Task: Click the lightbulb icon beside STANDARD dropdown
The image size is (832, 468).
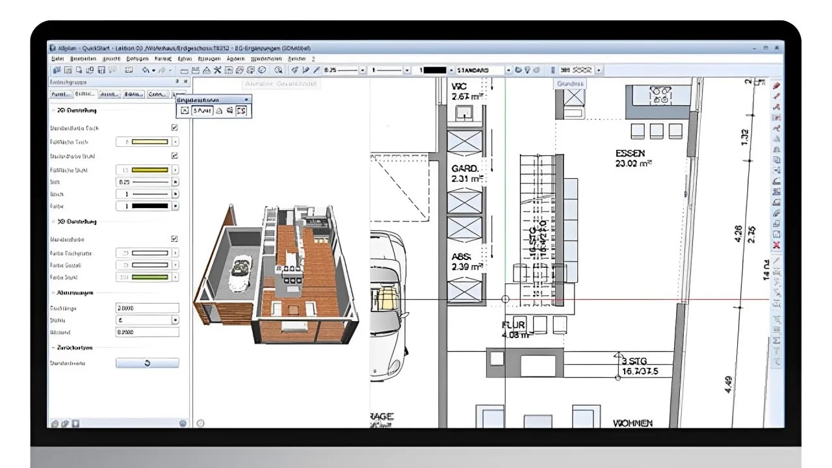Action: pyautogui.click(x=527, y=70)
